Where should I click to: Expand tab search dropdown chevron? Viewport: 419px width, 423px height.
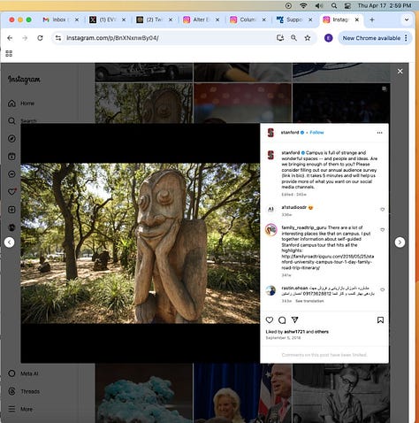click(x=407, y=19)
